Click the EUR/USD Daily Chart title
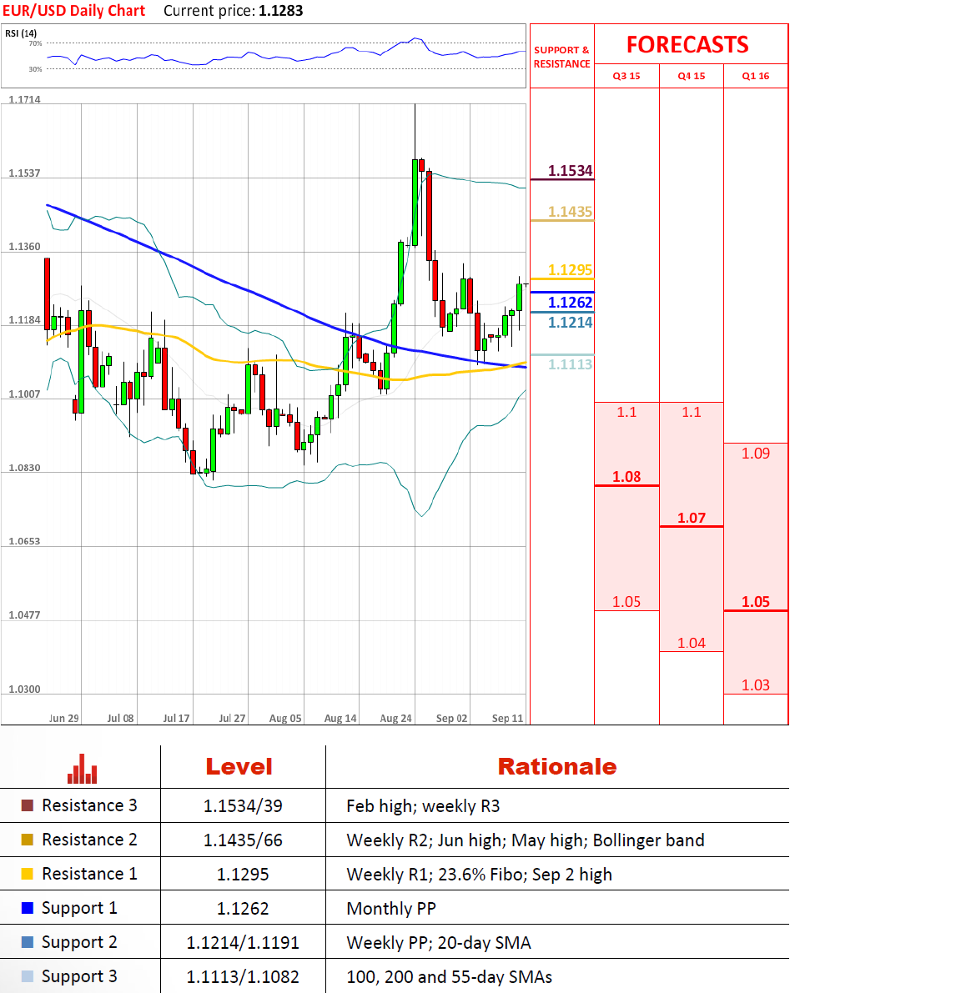The width and height of the screenshot is (961, 993). [74, 11]
